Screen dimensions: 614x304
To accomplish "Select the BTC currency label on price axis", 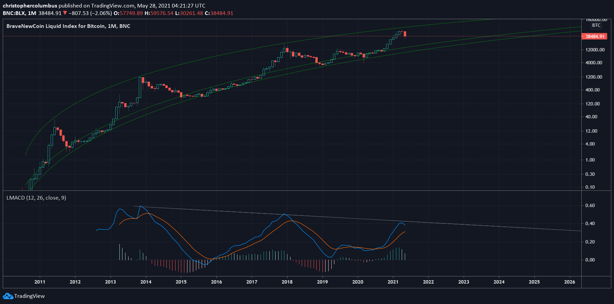I will 596,25.
